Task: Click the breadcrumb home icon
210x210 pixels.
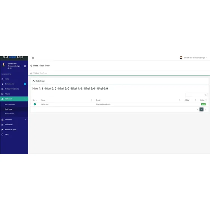Action: [x=31, y=73]
